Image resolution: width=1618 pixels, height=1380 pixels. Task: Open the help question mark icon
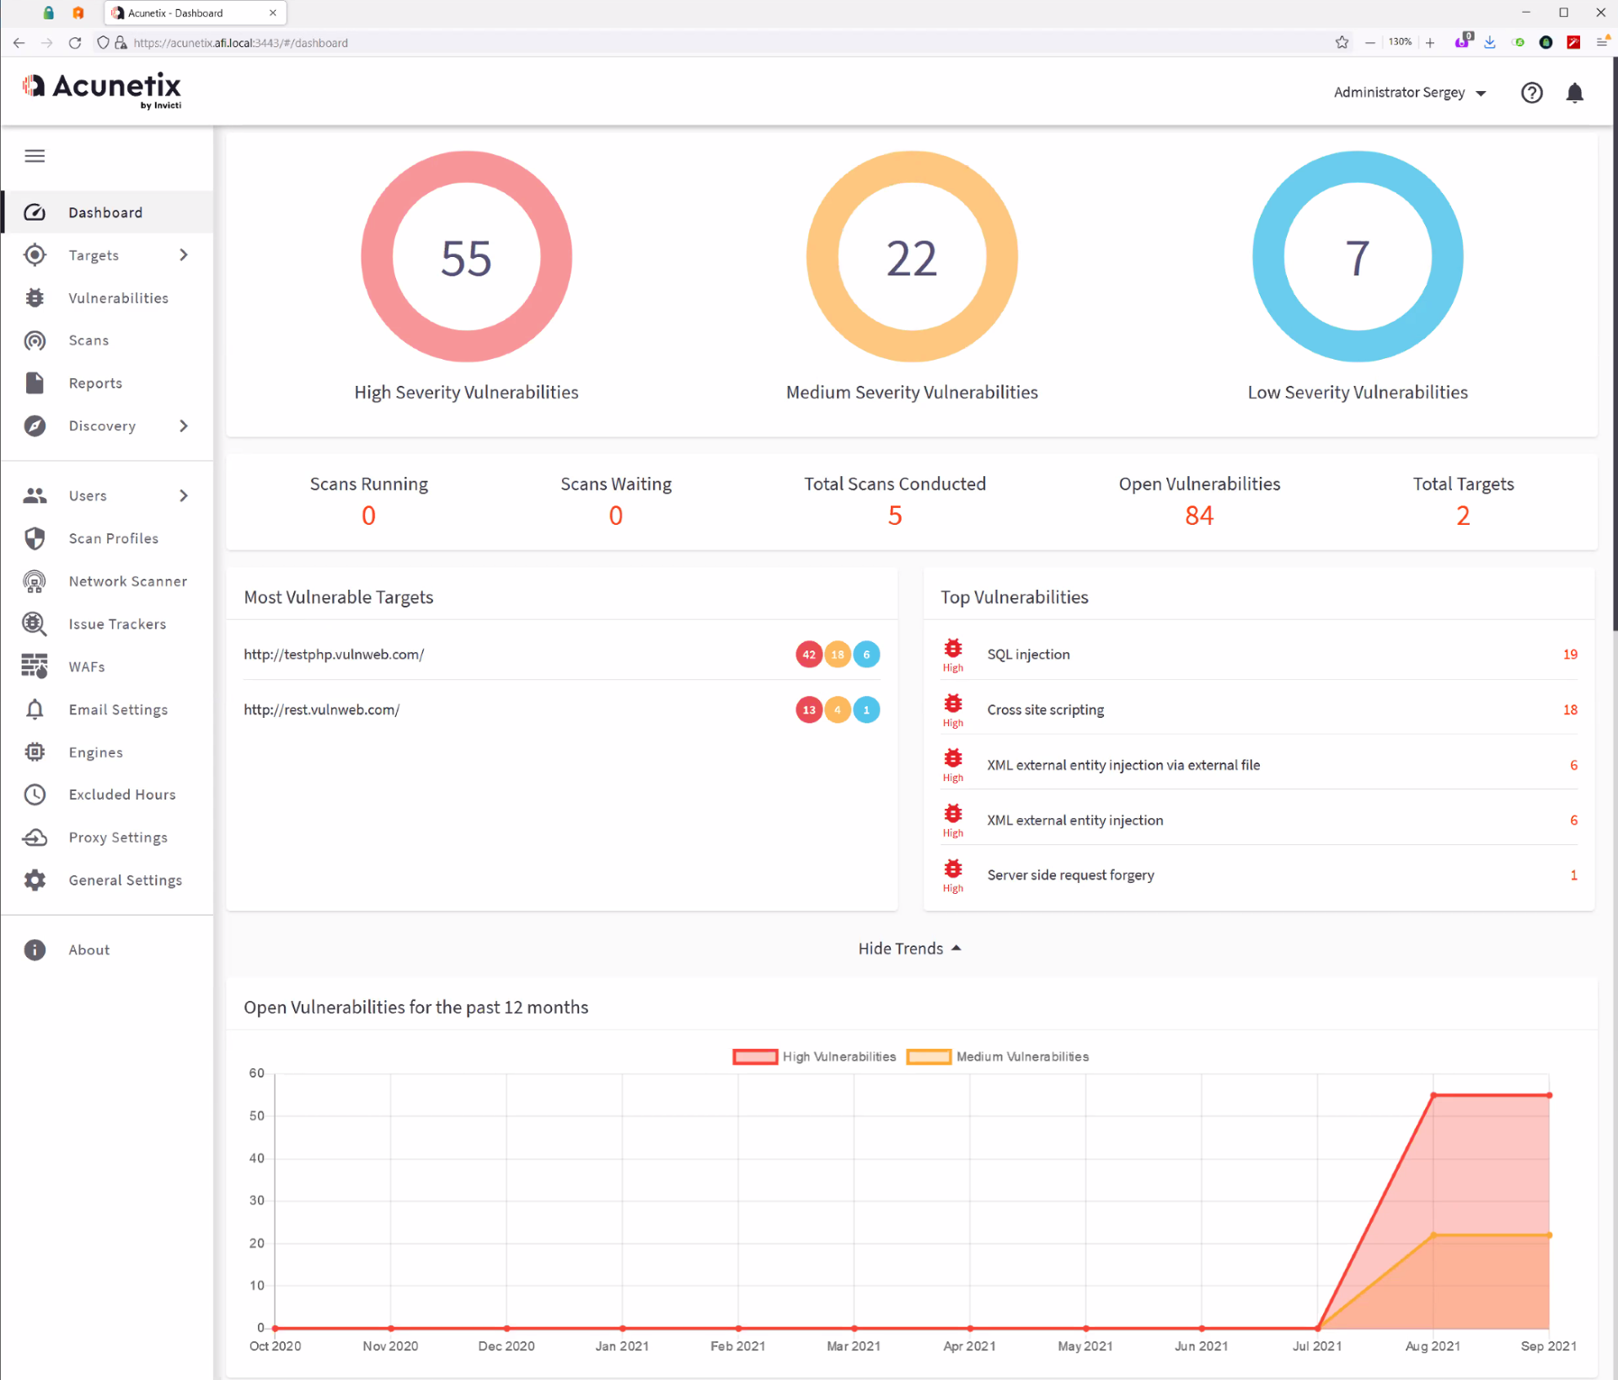(x=1531, y=93)
